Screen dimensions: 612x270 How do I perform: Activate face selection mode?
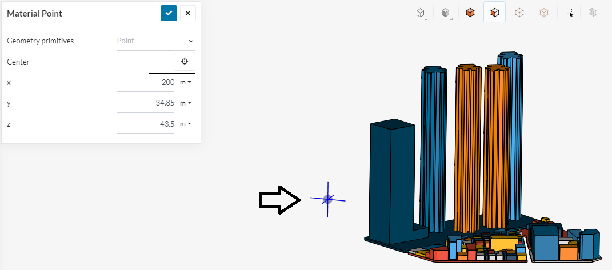[x=494, y=13]
